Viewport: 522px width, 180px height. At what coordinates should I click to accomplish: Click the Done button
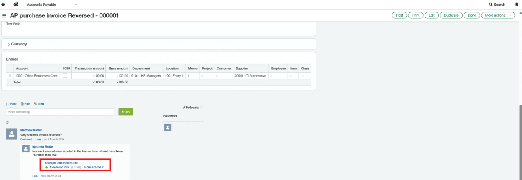pyautogui.click(x=472, y=15)
